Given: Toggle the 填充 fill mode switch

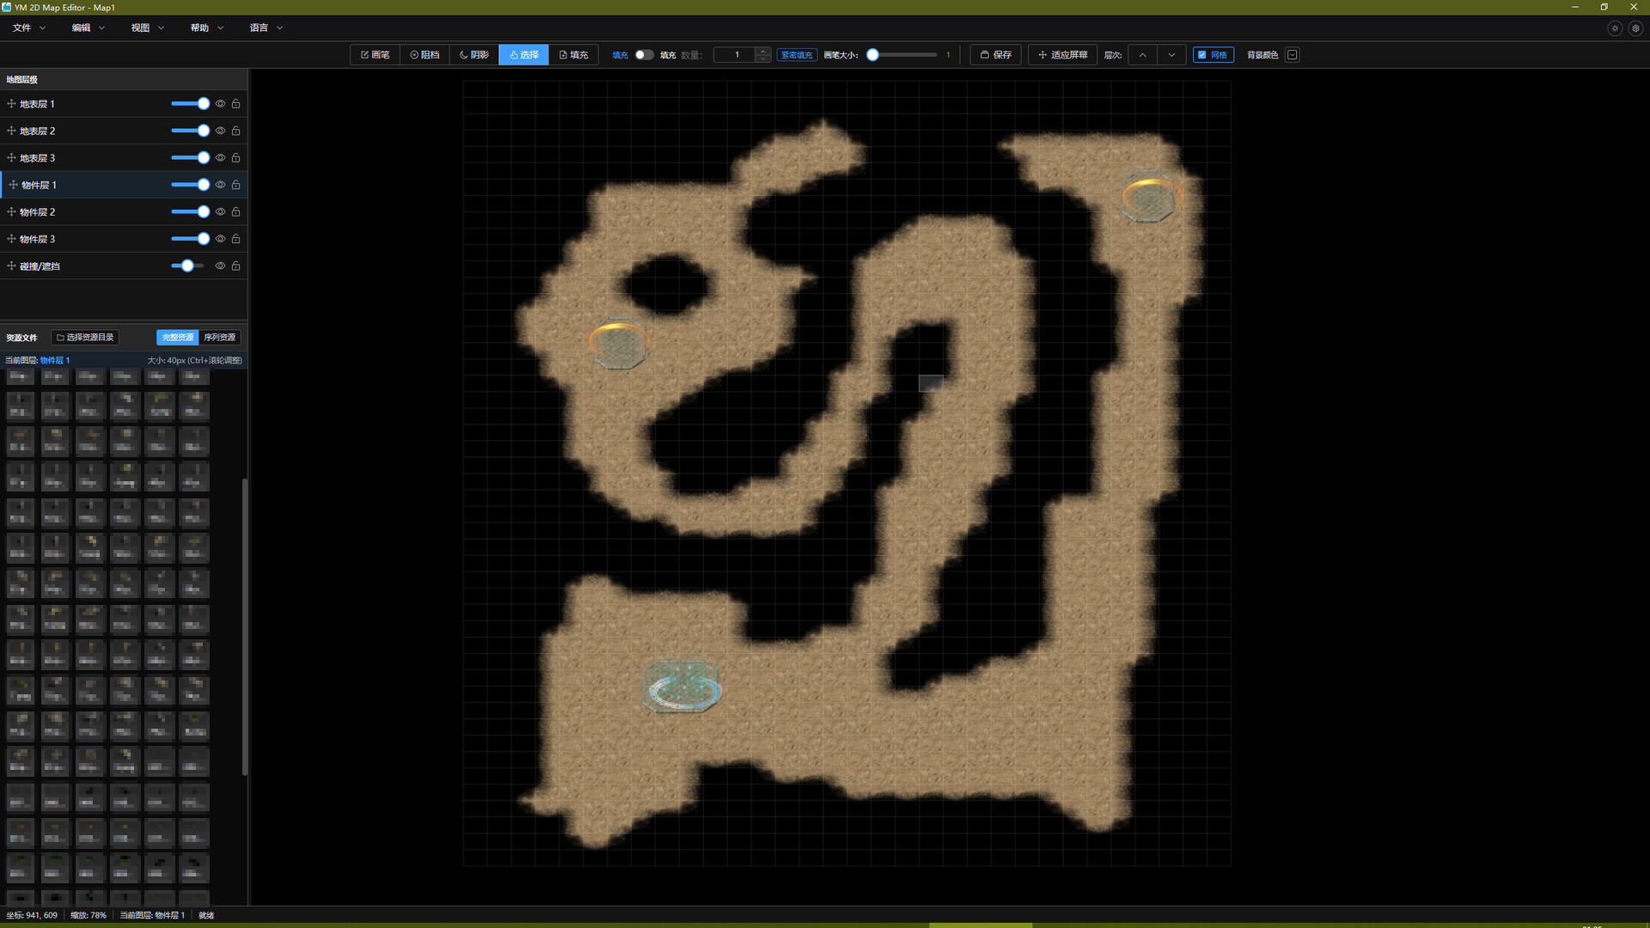Looking at the screenshot, I should (x=644, y=55).
